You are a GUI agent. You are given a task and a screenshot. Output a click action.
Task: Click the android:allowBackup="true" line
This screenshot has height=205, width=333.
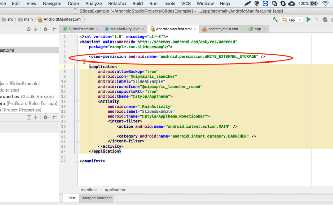pos(128,72)
